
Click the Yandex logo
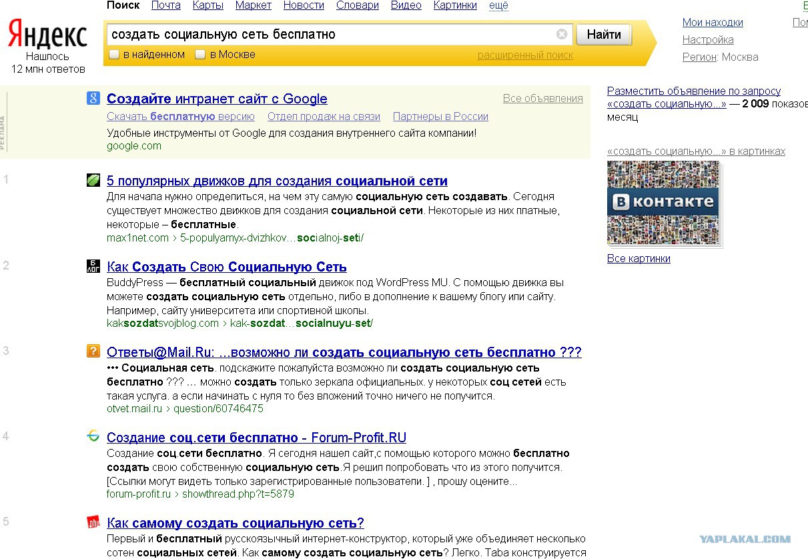click(48, 34)
